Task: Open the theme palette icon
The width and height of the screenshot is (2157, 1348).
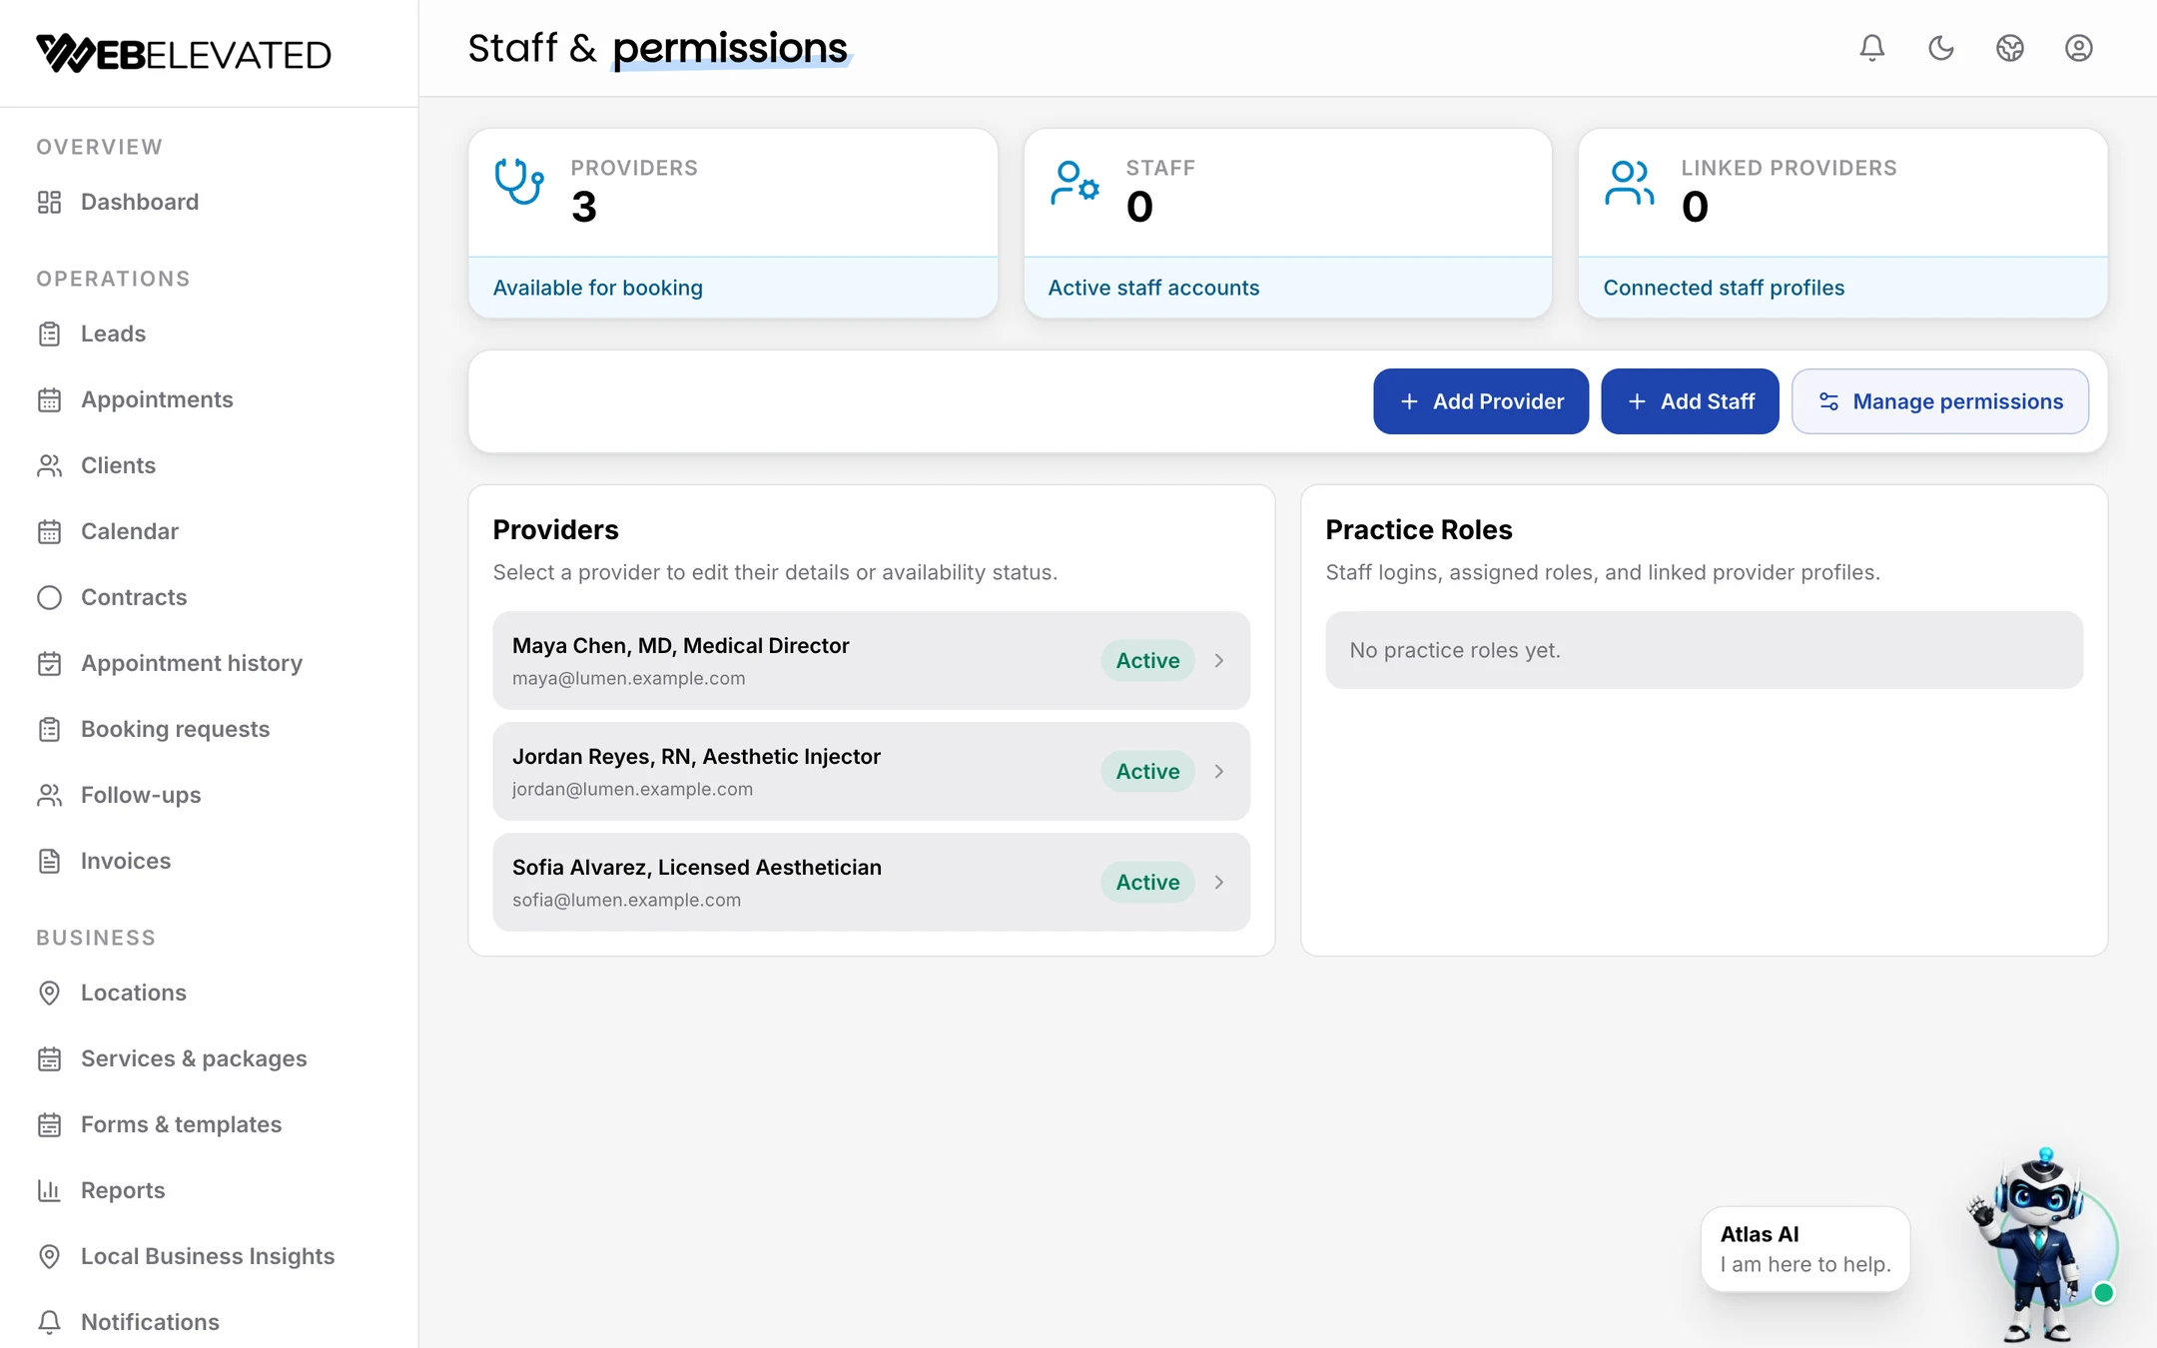Action: (2009, 48)
